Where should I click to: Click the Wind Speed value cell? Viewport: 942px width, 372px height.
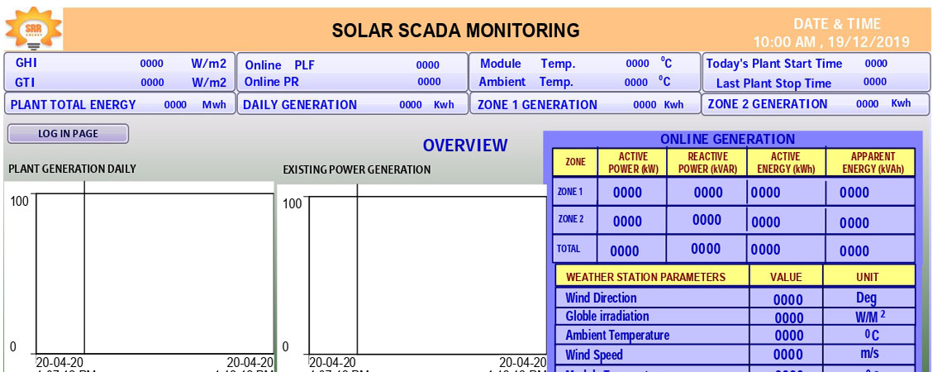click(787, 355)
